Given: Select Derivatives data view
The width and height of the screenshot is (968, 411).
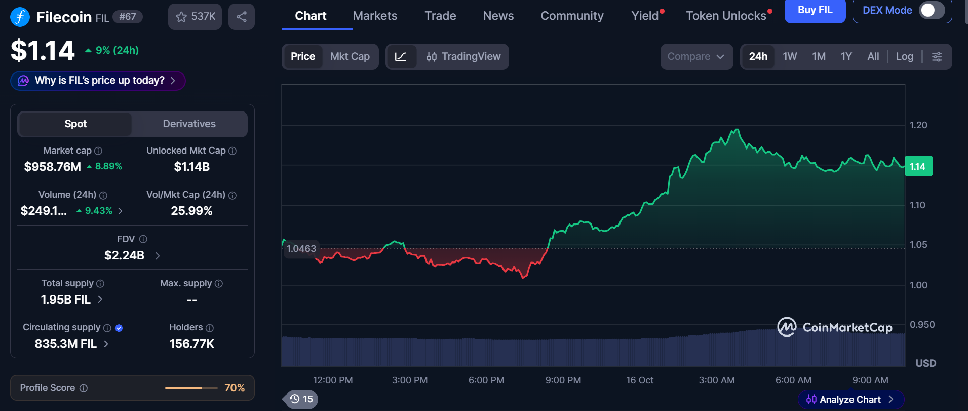Looking at the screenshot, I should tap(189, 124).
